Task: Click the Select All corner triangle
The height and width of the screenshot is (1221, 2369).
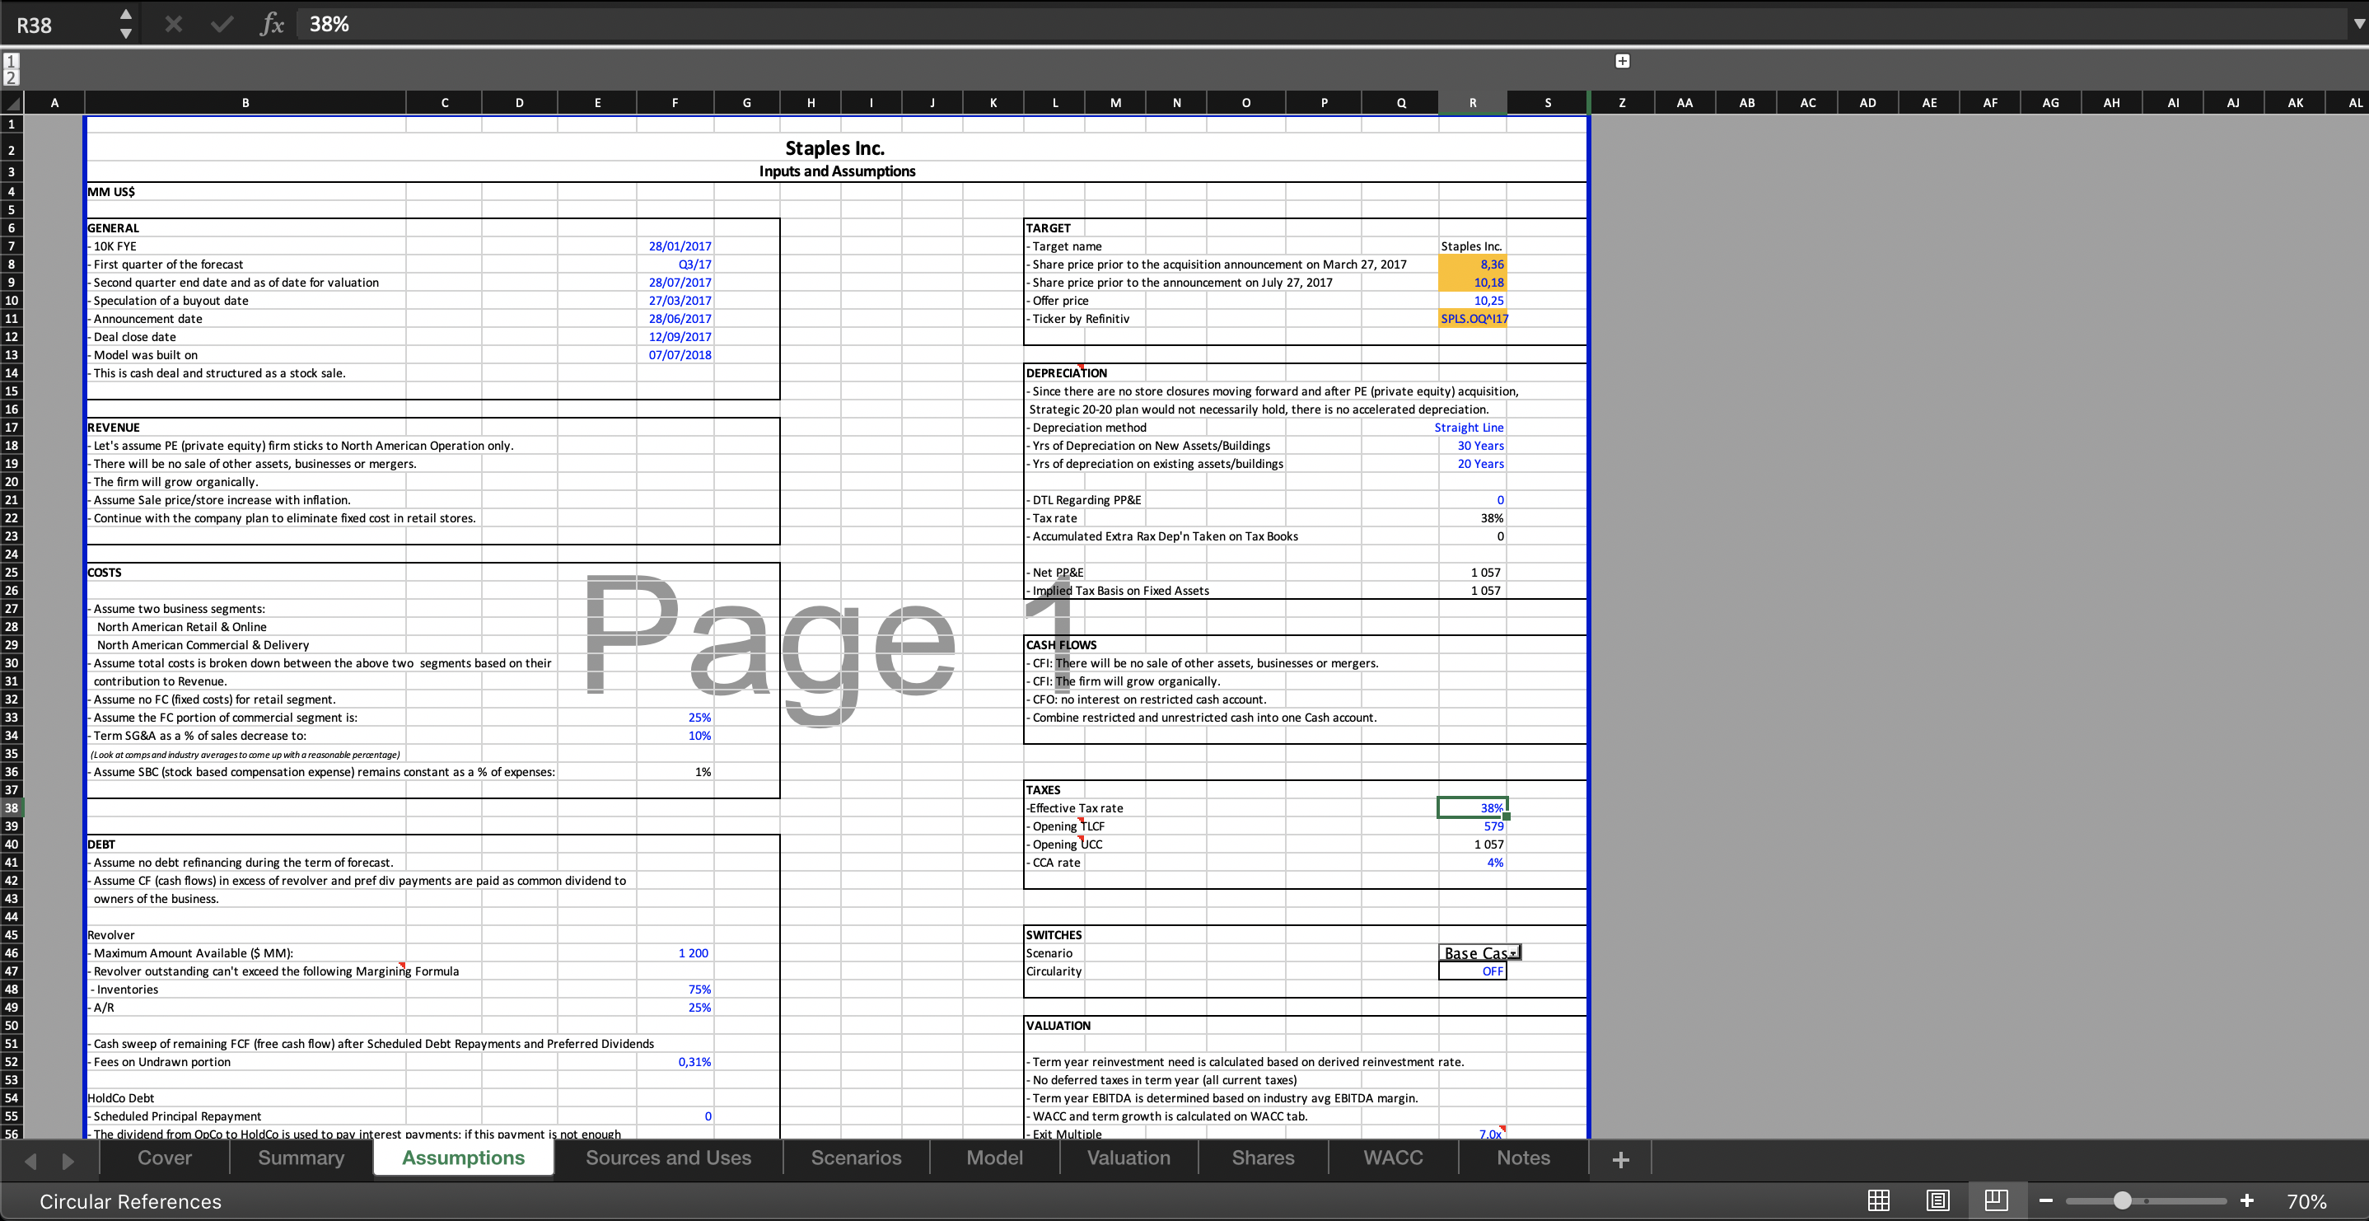Action: (x=12, y=102)
